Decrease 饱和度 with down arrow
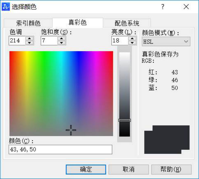Viewport: 199px width, 179px height. click(62, 43)
